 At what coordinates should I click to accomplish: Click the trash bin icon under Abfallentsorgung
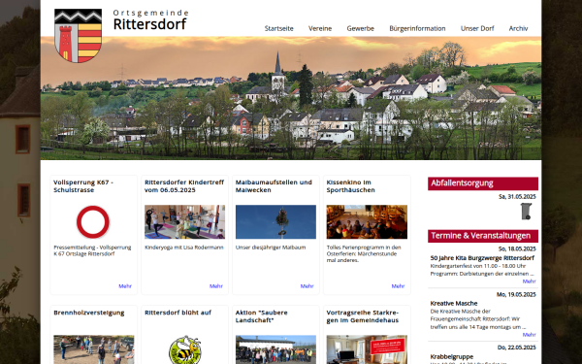pos(526,211)
